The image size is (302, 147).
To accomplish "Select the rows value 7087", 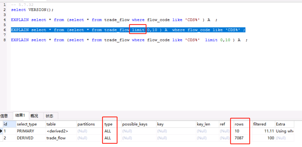I will pyautogui.click(x=243, y=138).
